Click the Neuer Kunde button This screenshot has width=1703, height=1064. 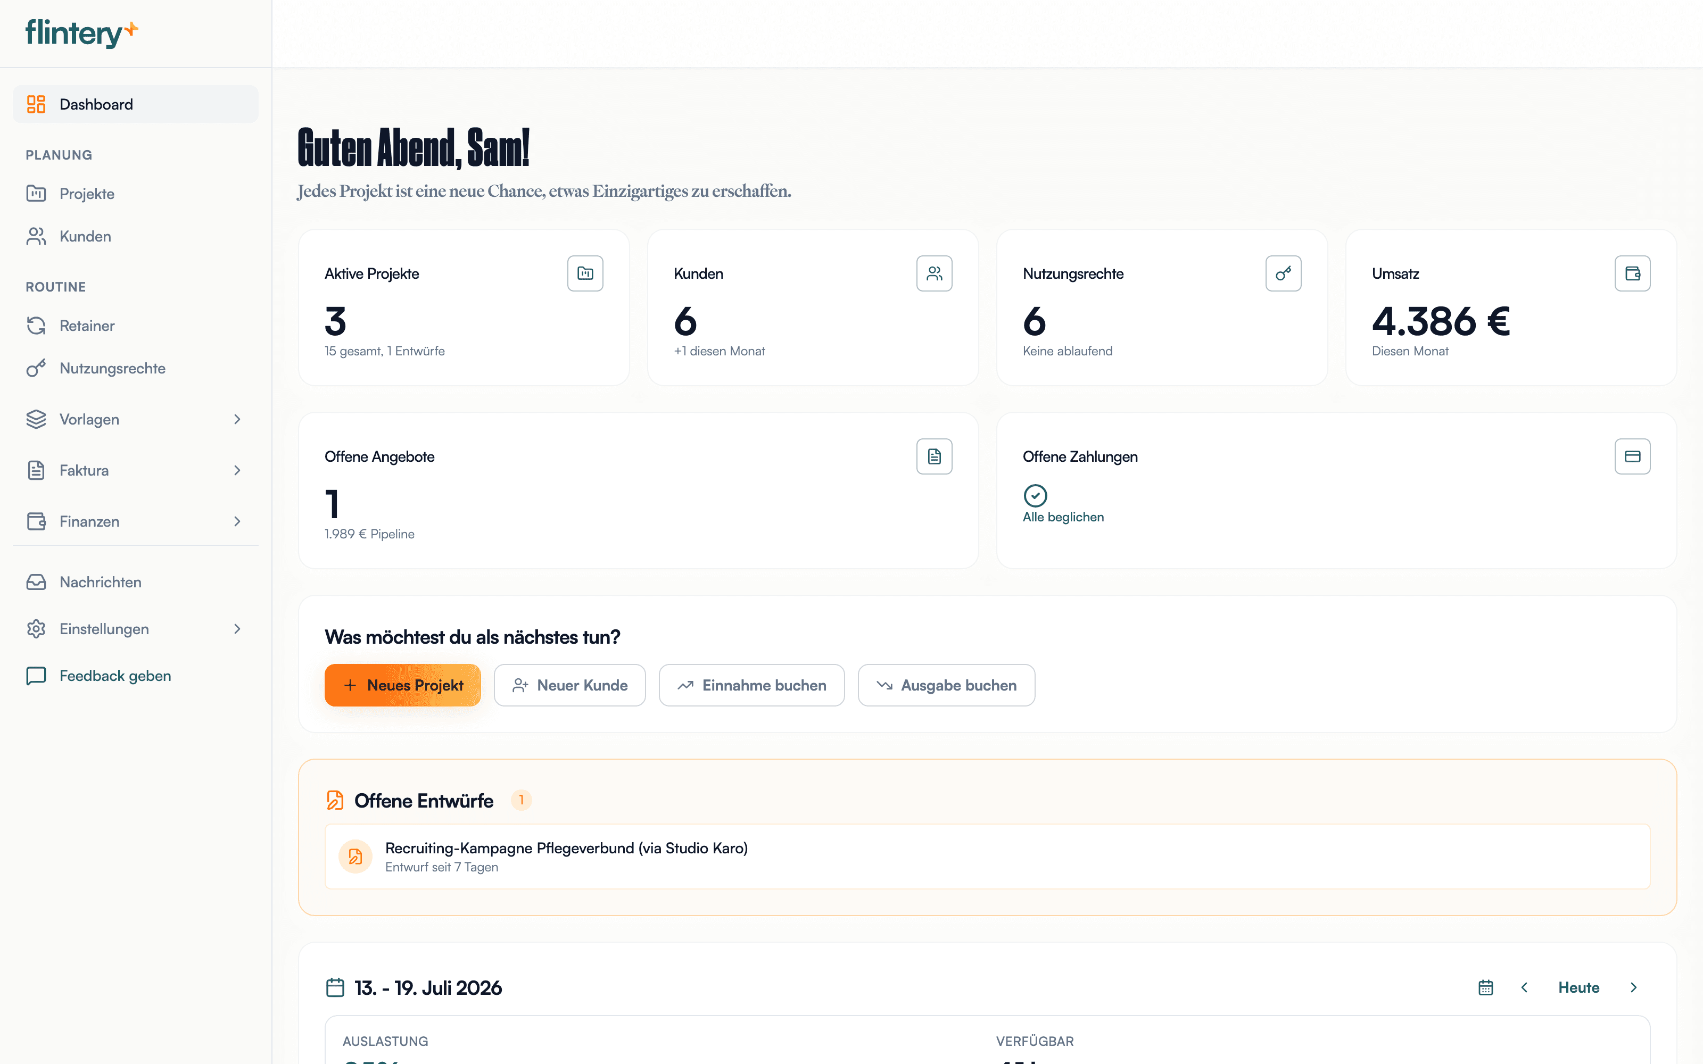[570, 685]
